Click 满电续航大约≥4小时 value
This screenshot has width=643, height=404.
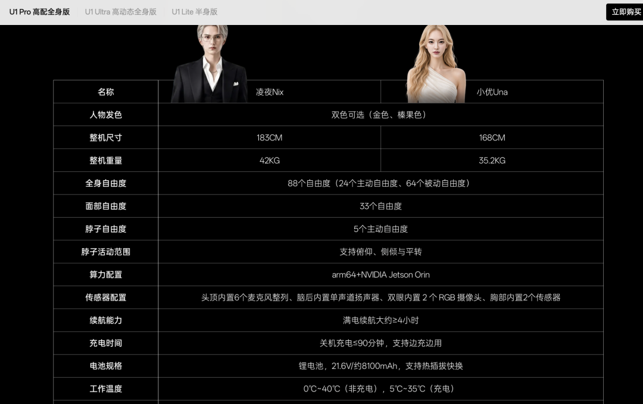tap(380, 321)
